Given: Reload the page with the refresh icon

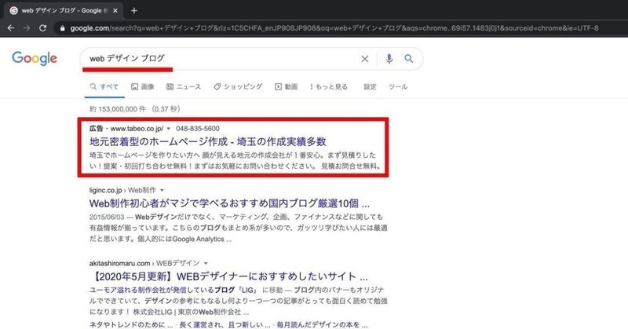Looking at the screenshot, I should (x=43, y=28).
